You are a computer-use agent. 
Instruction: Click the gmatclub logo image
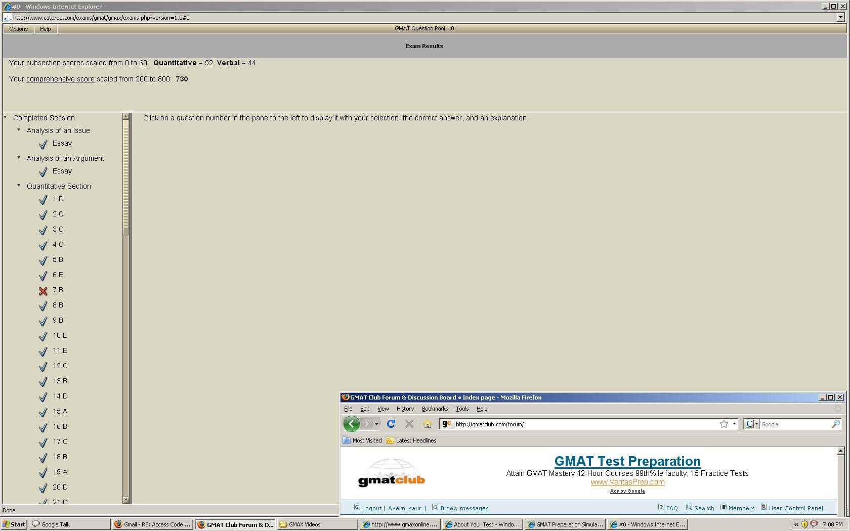pos(391,473)
